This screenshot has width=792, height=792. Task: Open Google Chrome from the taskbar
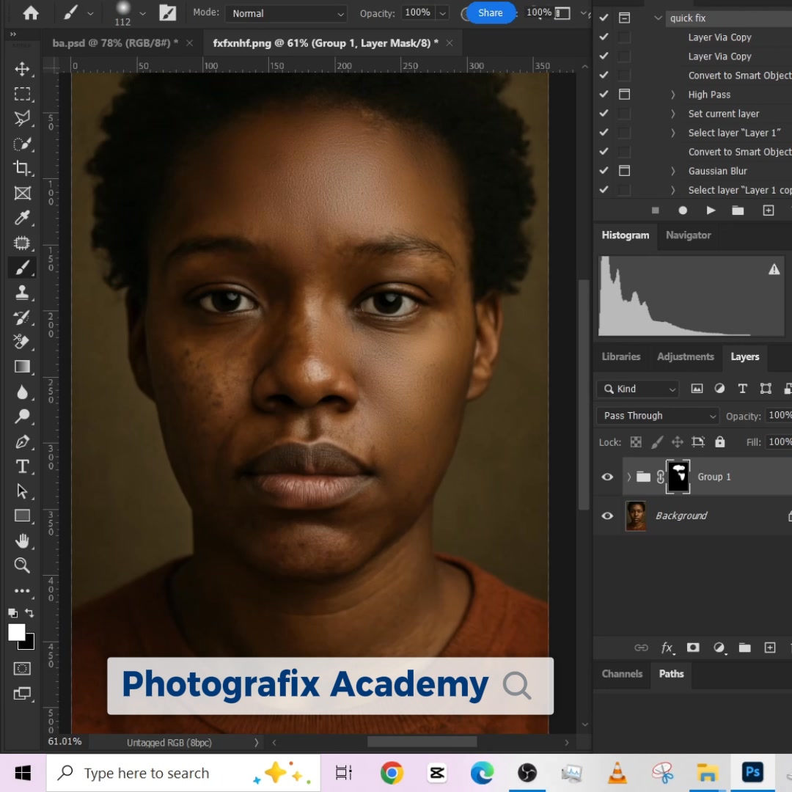392,773
